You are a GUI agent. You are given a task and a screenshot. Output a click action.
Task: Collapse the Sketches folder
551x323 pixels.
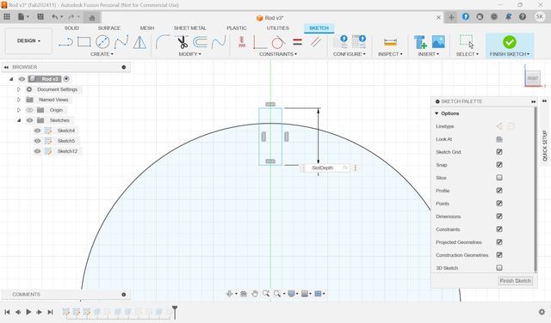click(19, 120)
